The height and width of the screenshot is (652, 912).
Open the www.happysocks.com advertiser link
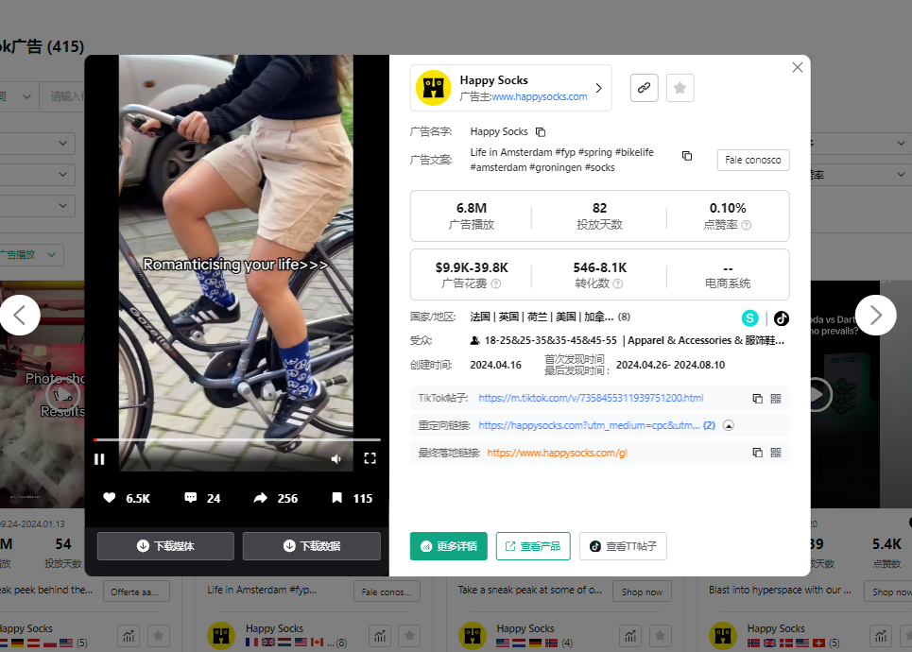(x=540, y=96)
